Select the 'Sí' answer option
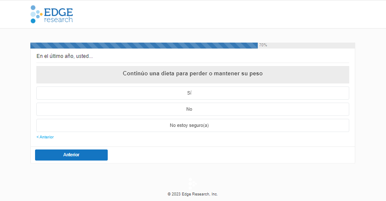 click(192, 93)
